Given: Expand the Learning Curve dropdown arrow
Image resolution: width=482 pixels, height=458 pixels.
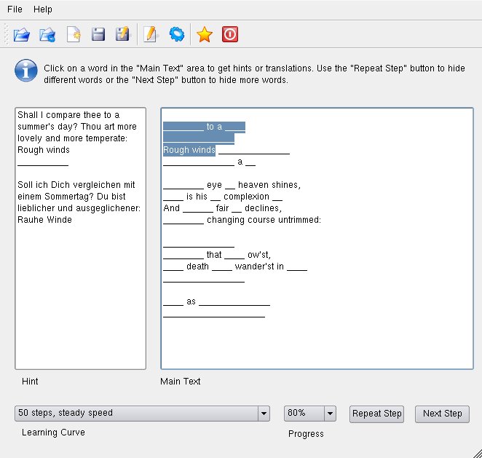Looking at the screenshot, I should [264, 414].
